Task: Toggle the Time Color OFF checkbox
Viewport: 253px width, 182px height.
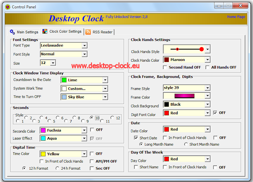Action: 92,154
